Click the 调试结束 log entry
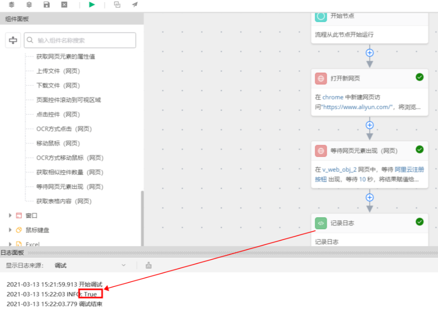Viewport: 438px width, 332px height. (x=55, y=304)
